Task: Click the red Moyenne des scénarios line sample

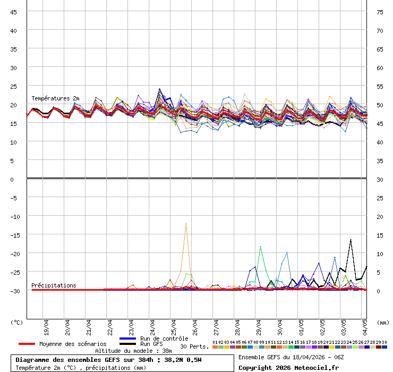Action: [x=27, y=344]
